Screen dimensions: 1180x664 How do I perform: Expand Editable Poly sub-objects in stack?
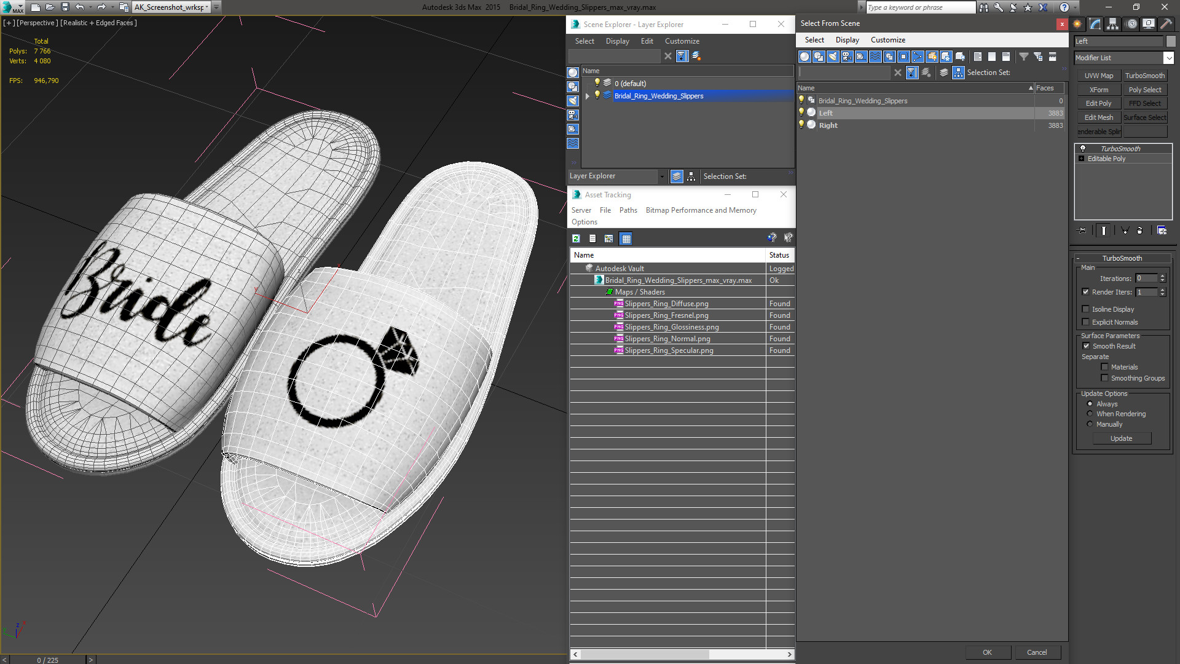coord(1081,159)
